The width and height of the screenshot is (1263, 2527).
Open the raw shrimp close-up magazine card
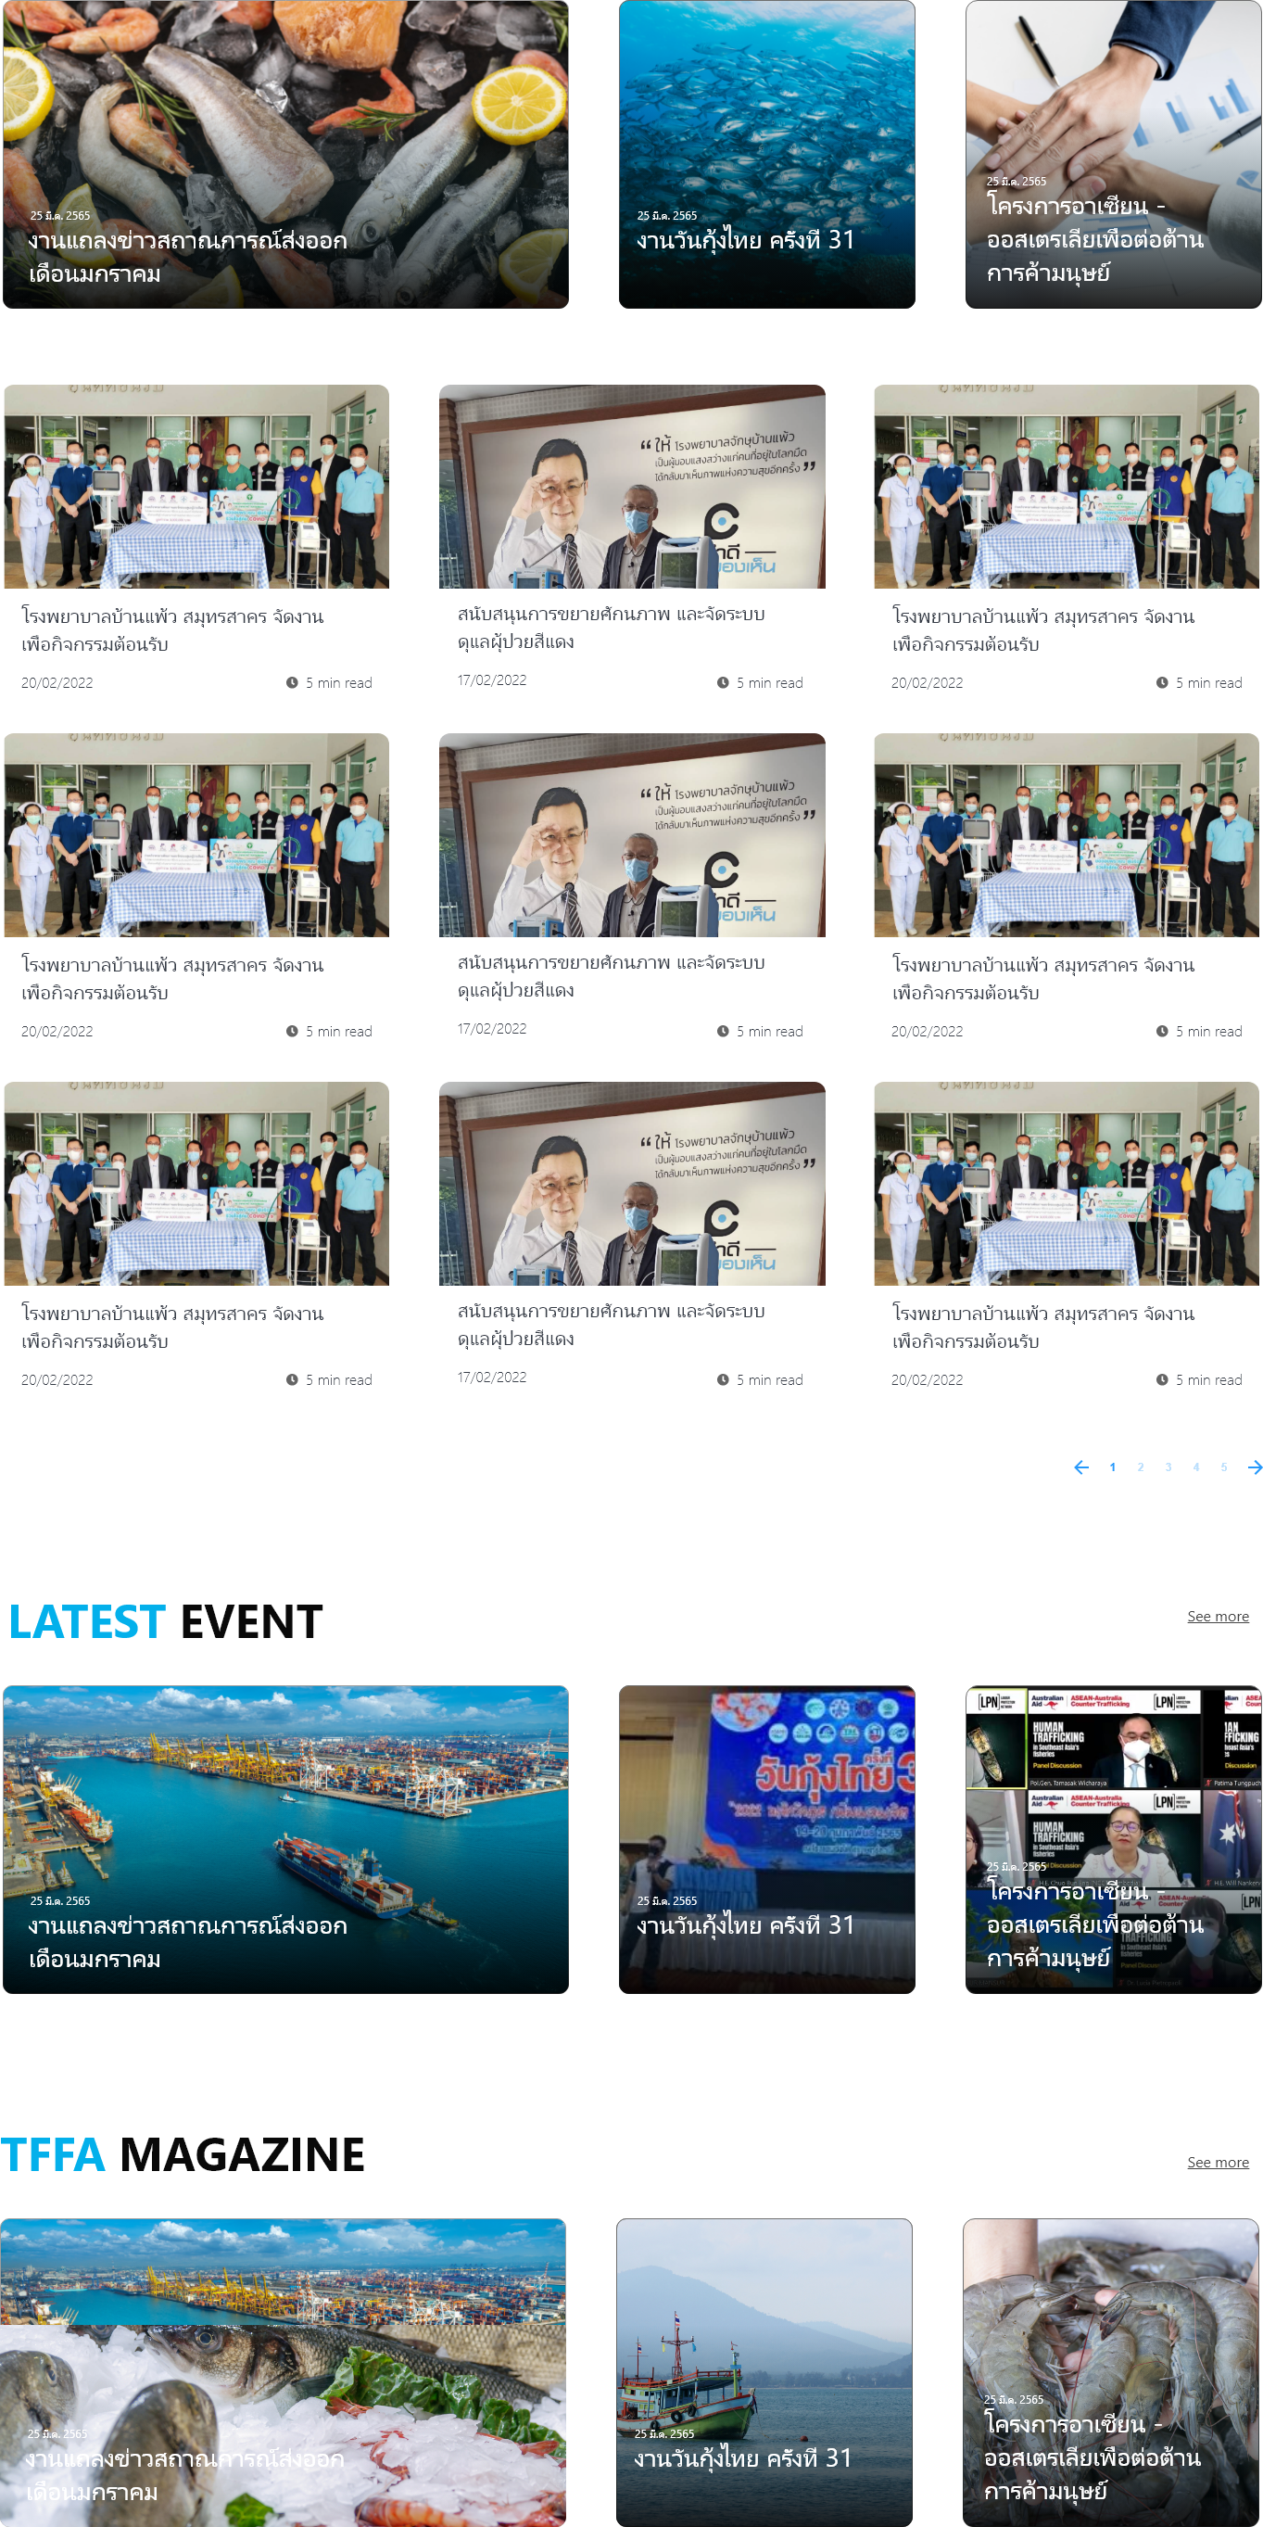point(1111,2371)
